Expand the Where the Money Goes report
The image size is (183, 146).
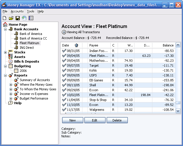tap(11, 85)
